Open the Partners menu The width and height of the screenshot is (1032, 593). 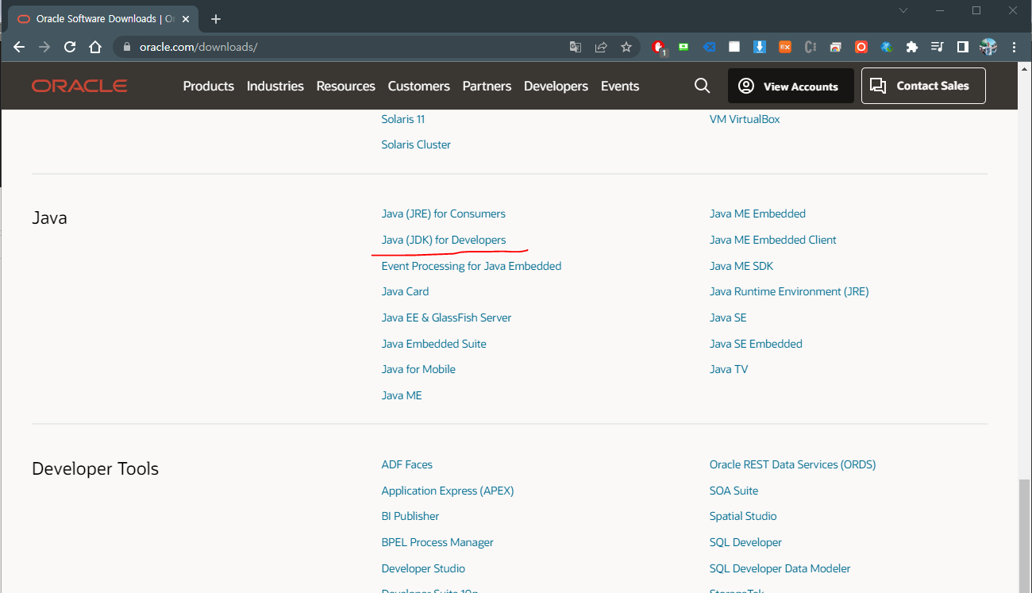click(487, 86)
